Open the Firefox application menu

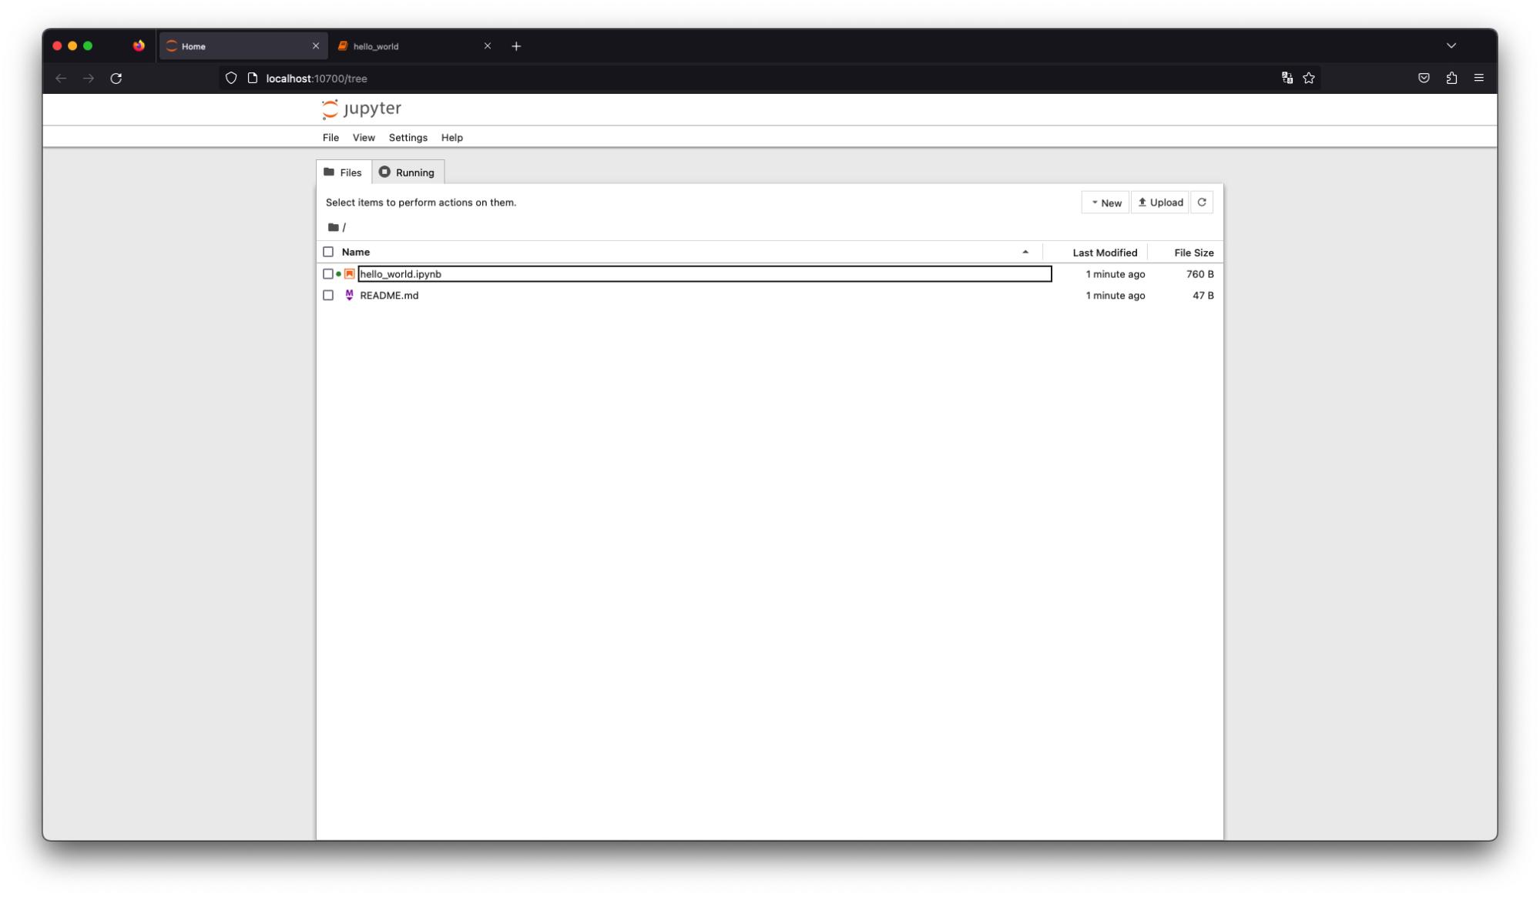(1478, 79)
